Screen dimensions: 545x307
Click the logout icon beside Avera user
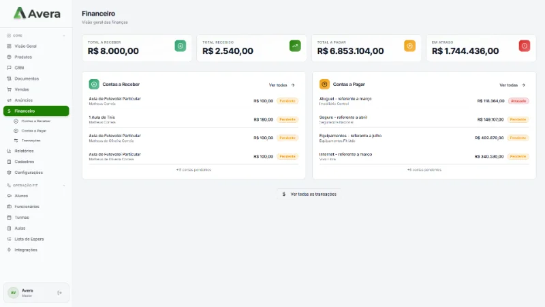pos(59,293)
